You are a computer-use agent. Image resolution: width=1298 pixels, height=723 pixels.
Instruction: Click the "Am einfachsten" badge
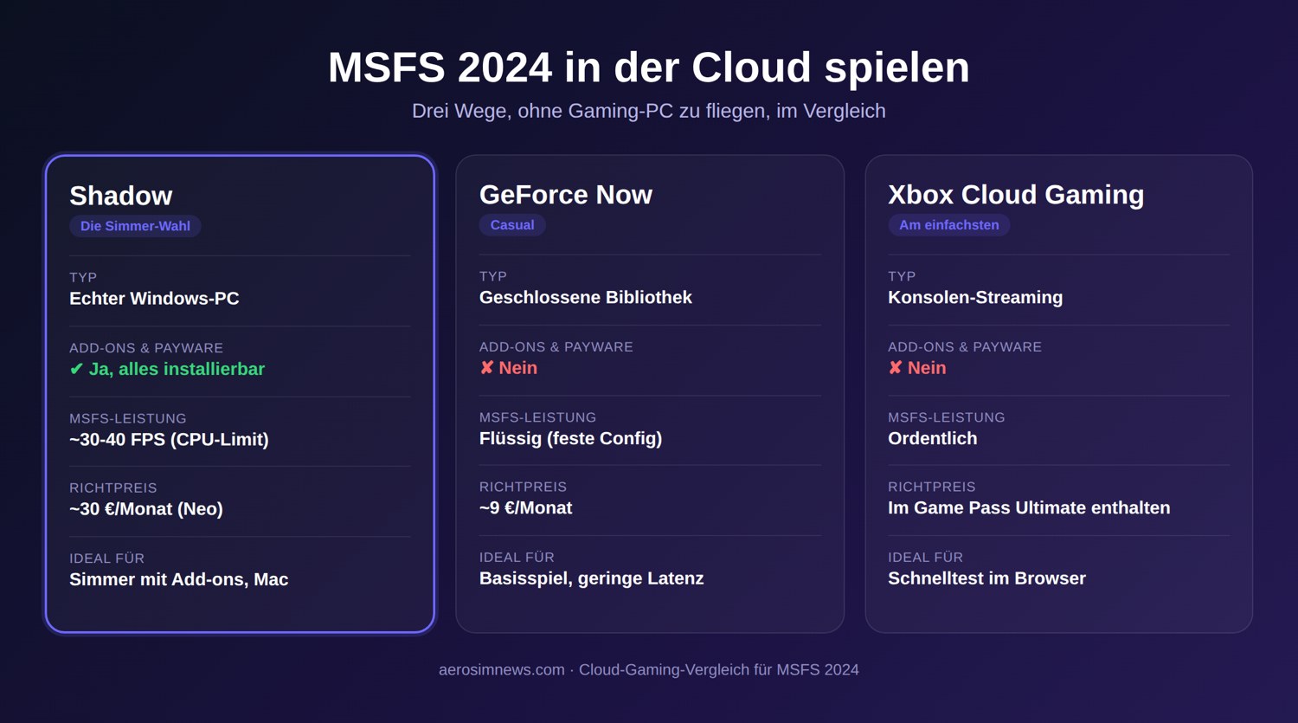[949, 225]
